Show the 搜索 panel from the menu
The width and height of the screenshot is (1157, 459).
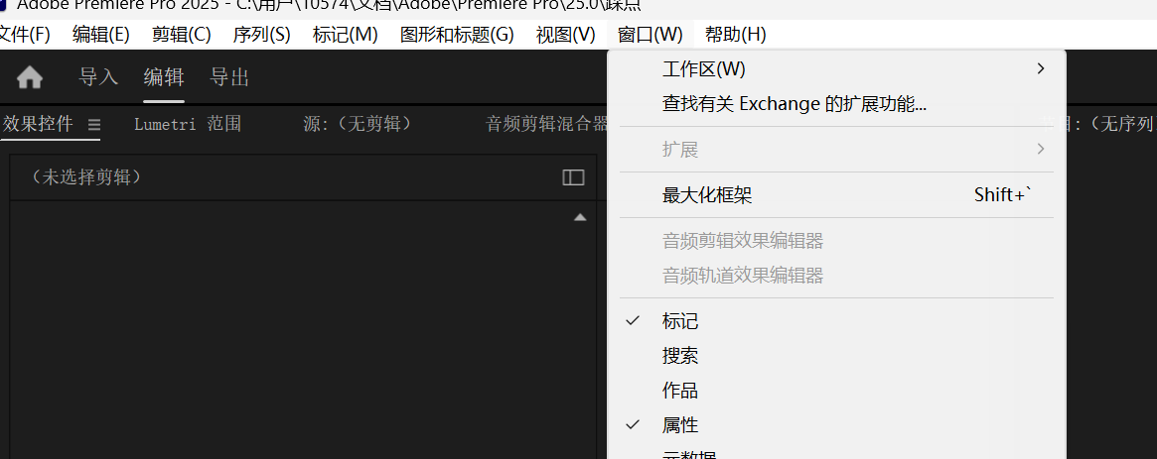click(836, 356)
